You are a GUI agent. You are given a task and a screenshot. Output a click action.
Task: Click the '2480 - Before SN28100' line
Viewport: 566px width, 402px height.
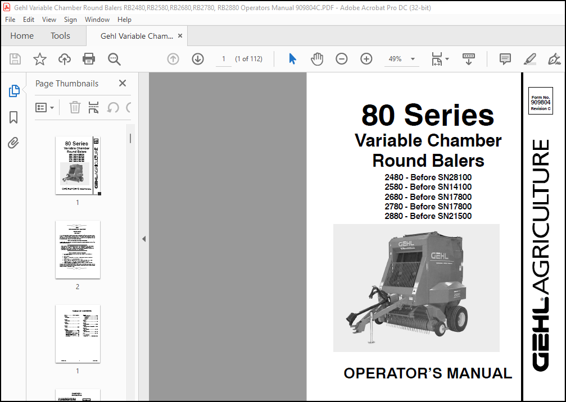click(428, 177)
